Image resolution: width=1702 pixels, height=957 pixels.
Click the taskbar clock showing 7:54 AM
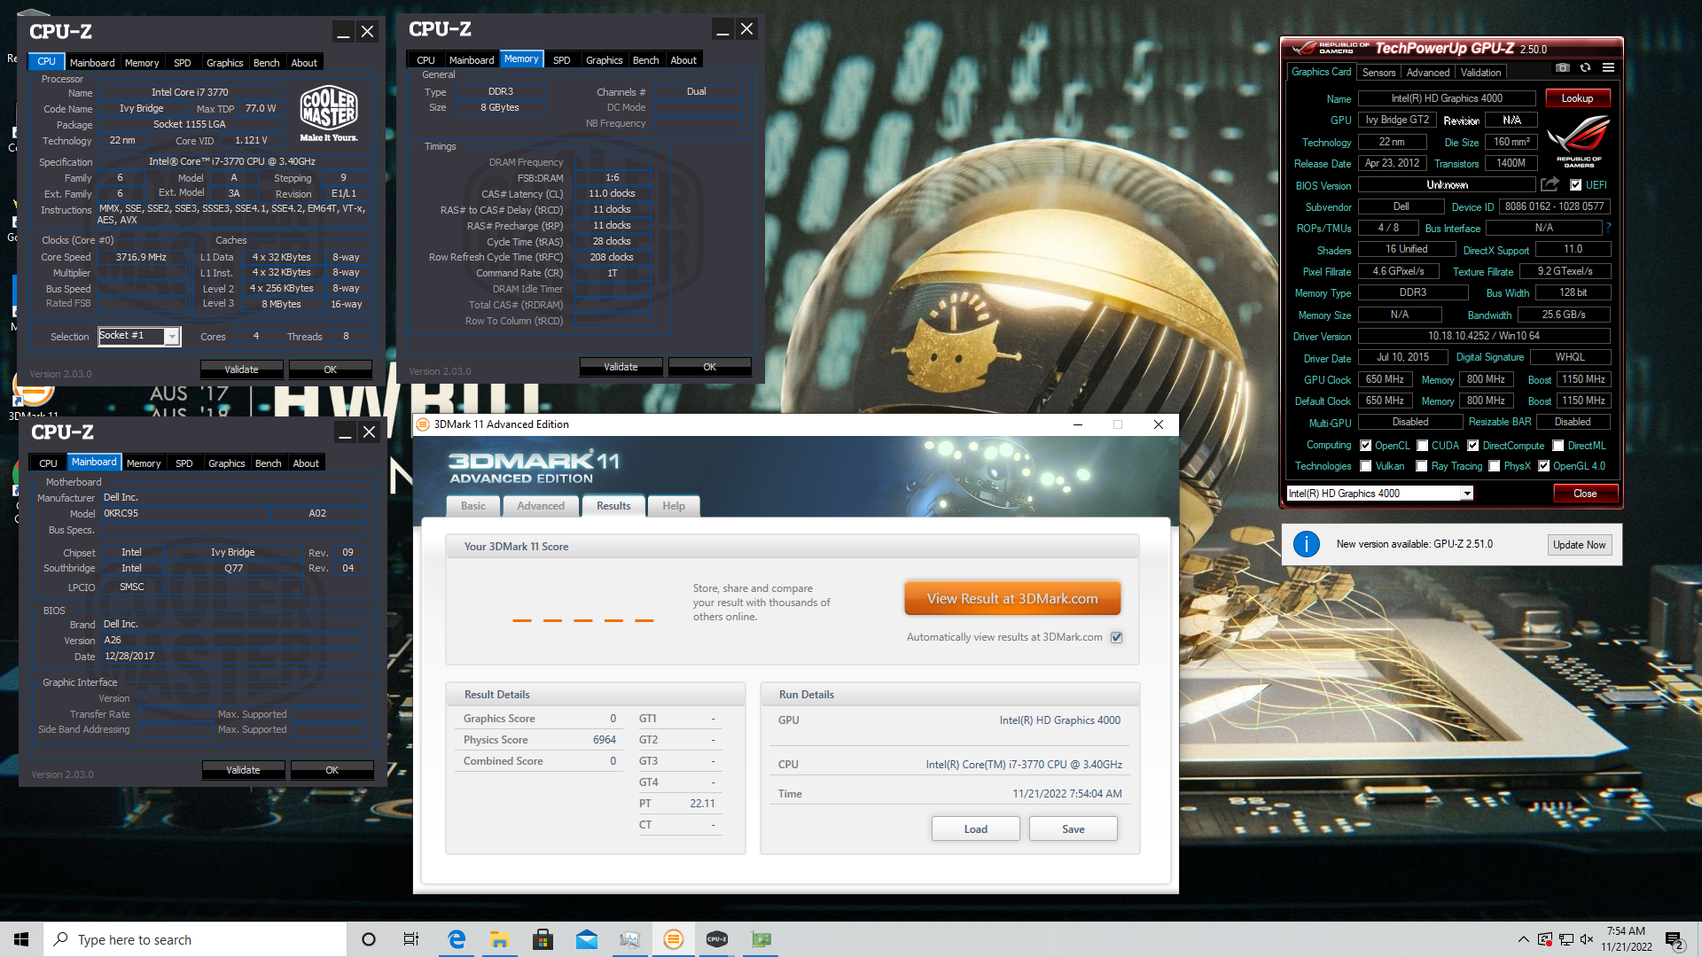(x=1626, y=939)
